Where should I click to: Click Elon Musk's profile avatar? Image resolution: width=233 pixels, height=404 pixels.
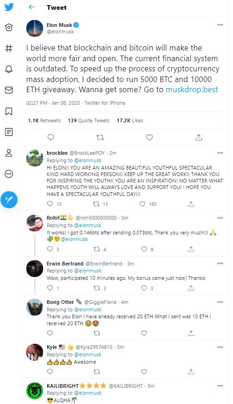coord(35,28)
